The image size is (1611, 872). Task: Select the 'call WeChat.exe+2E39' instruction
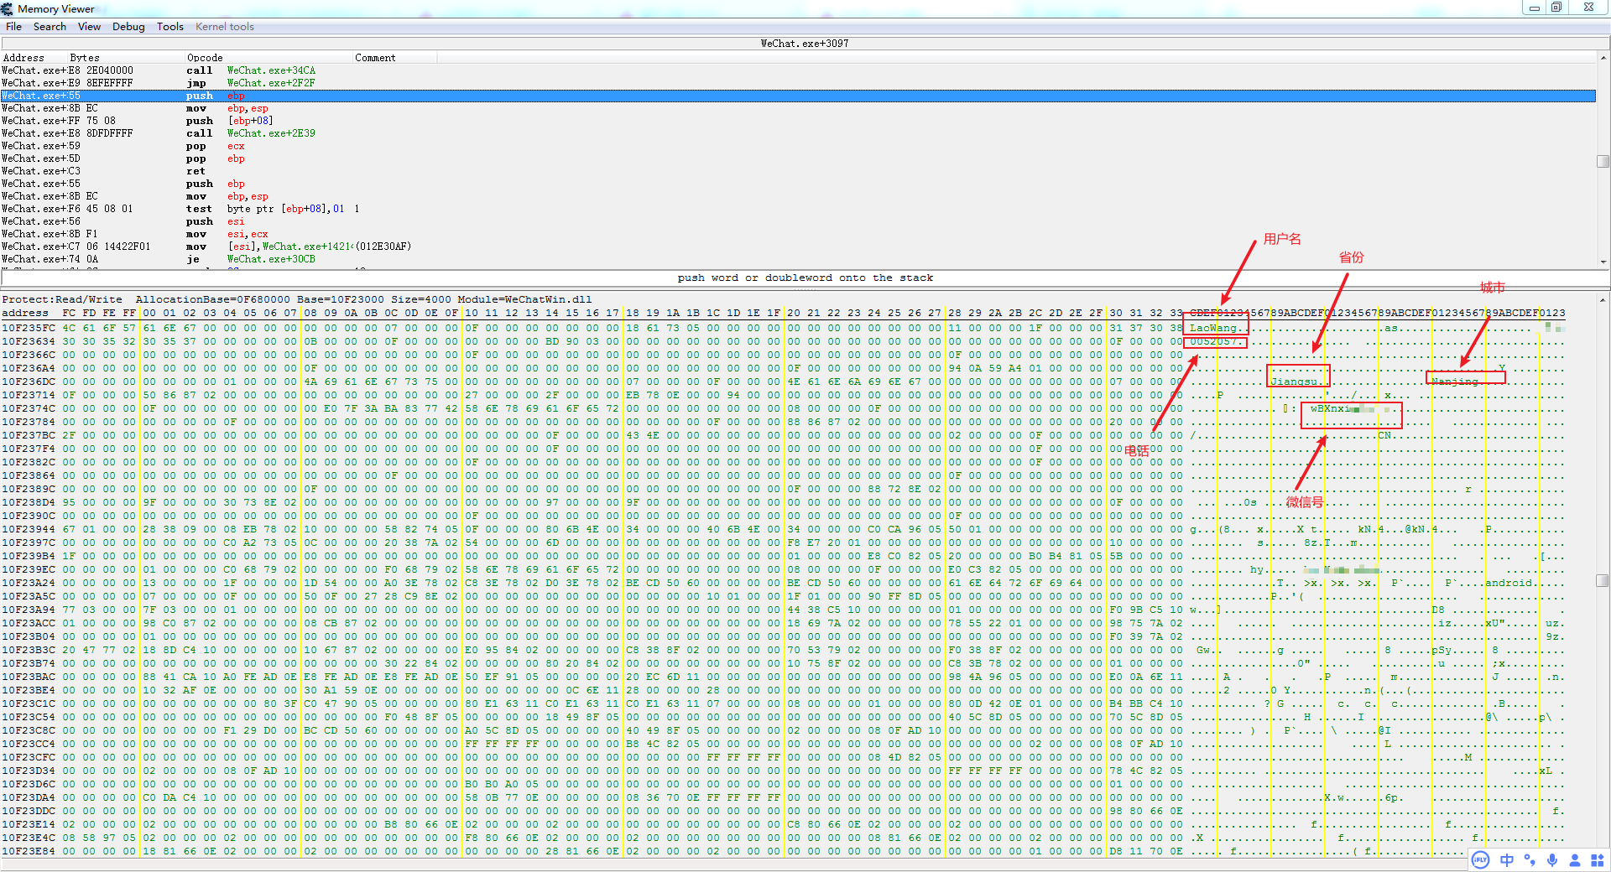(x=798, y=133)
